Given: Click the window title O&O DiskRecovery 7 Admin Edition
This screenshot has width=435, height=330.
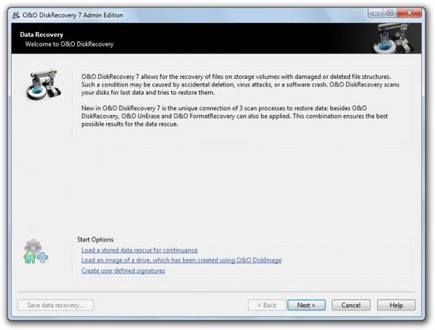Looking at the screenshot, I should point(72,15).
